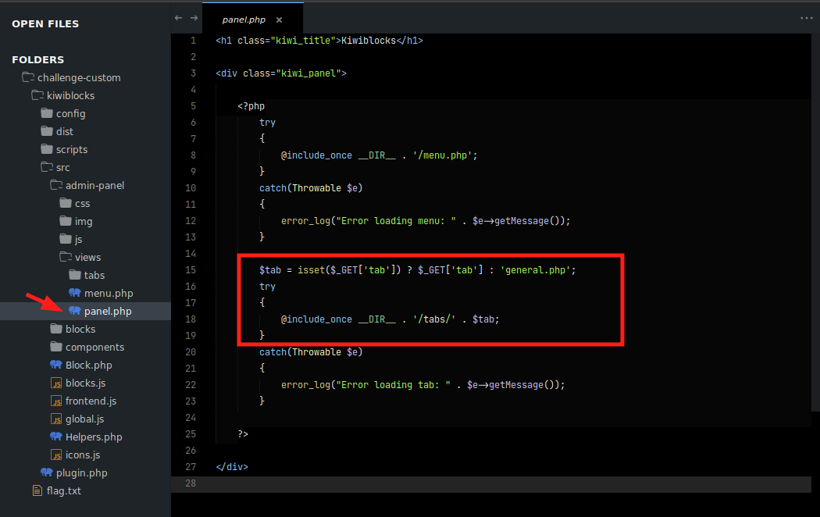Click the FOLDERS header
This screenshot has width=820, height=517.
(x=37, y=59)
